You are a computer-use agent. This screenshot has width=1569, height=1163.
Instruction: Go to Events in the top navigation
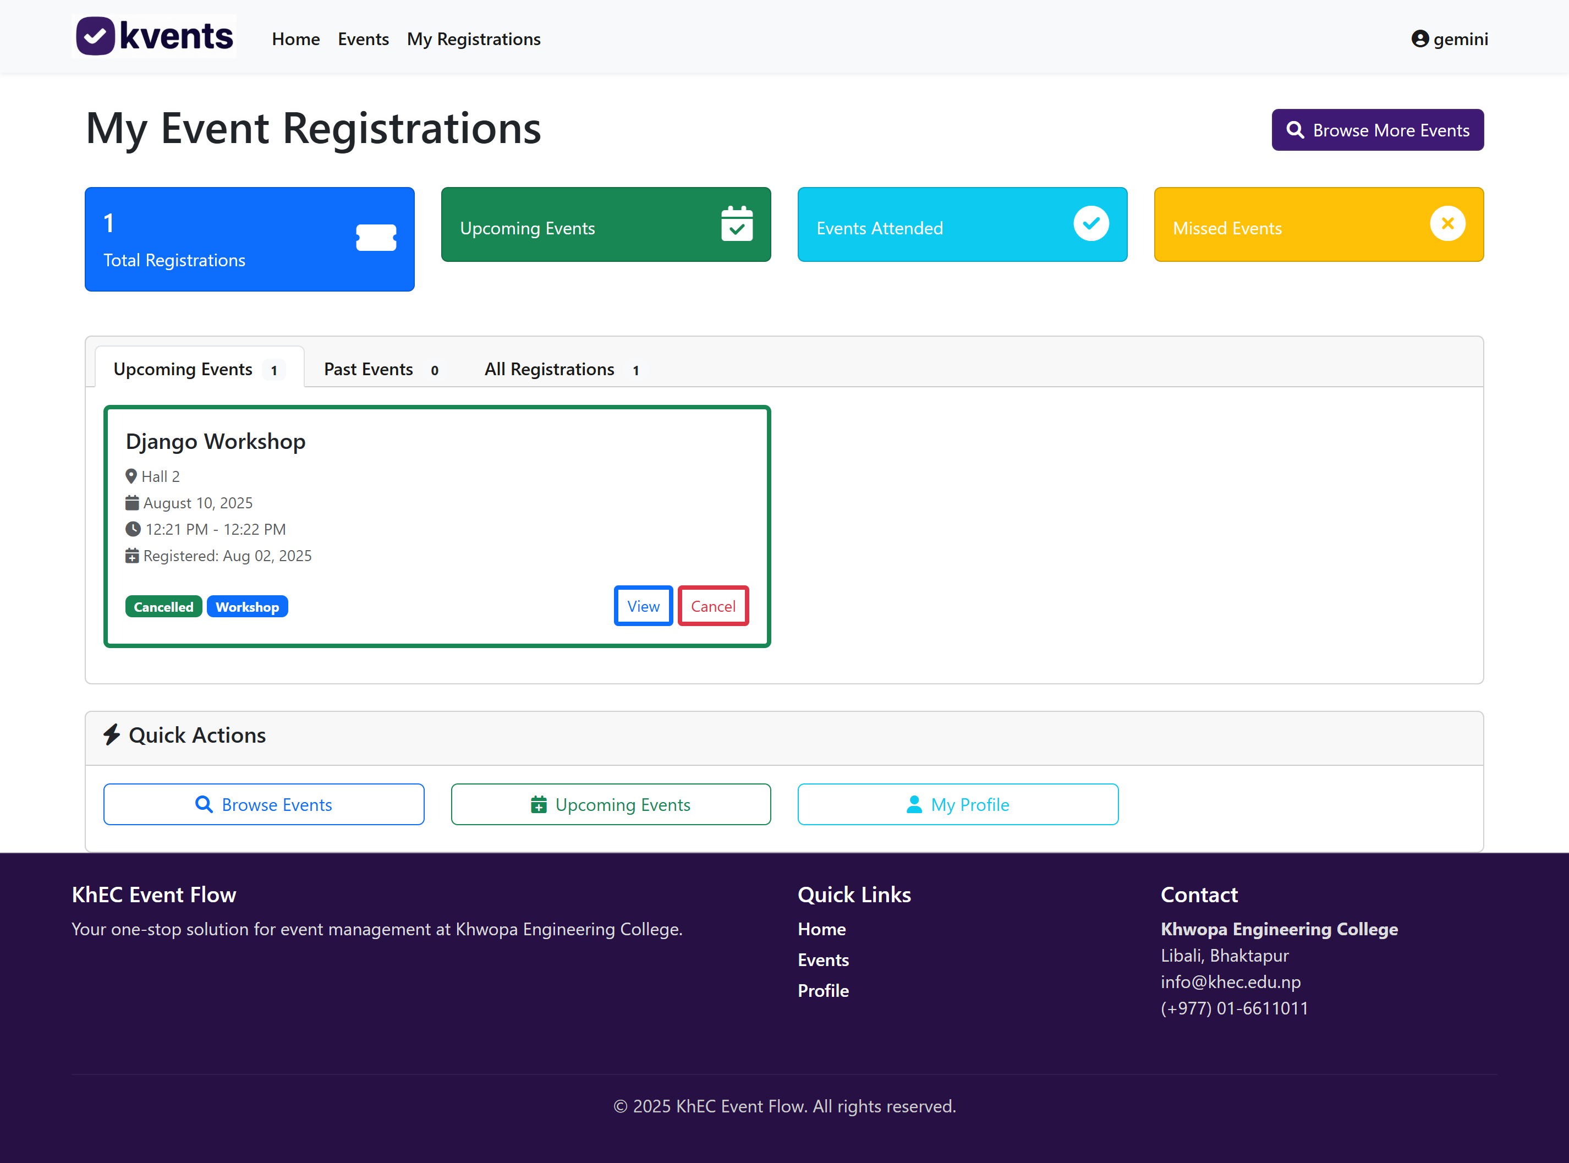tap(363, 39)
